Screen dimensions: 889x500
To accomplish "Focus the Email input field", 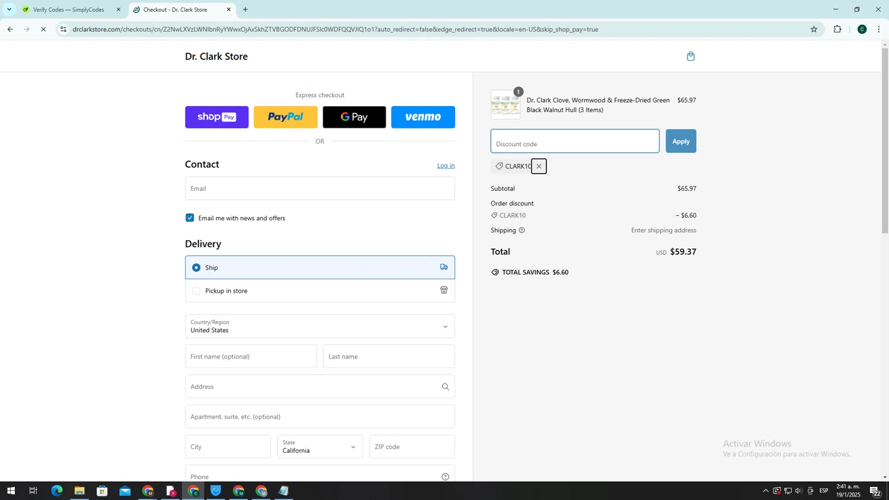I will tap(320, 188).
